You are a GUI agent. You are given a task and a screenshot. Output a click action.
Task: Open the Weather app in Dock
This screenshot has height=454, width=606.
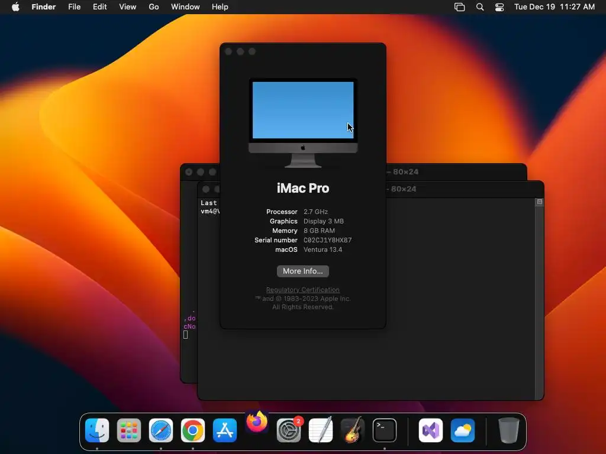[x=463, y=430]
